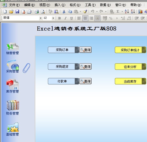Open the 插入(I) menu
This screenshot has width=147, height=142.
(60, 5)
